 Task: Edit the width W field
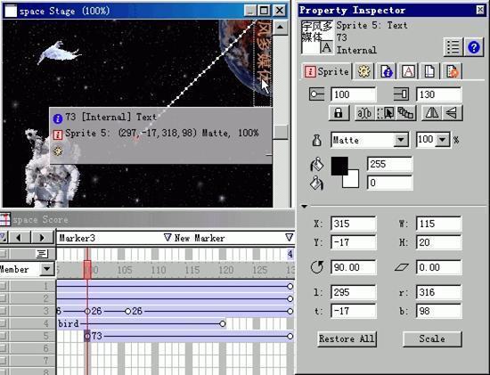tap(438, 224)
